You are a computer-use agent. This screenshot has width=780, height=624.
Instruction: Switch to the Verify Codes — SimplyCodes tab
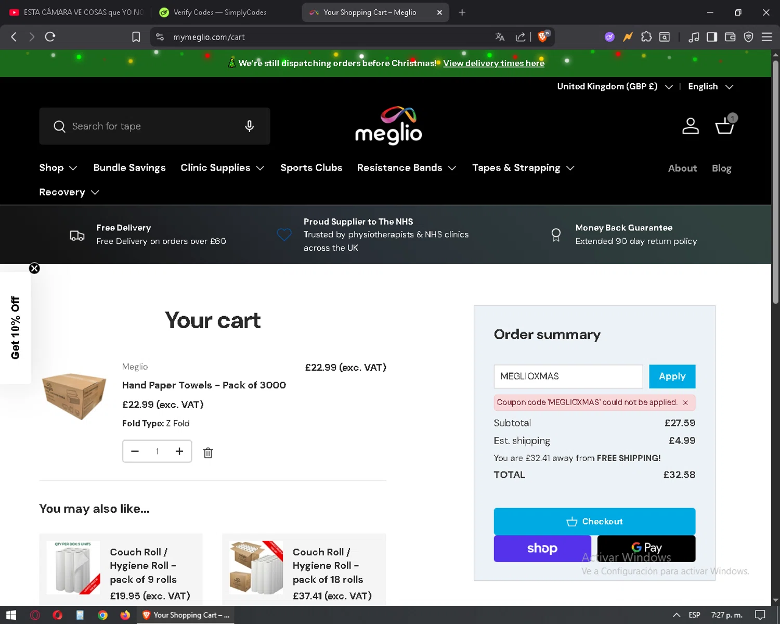[220, 12]
